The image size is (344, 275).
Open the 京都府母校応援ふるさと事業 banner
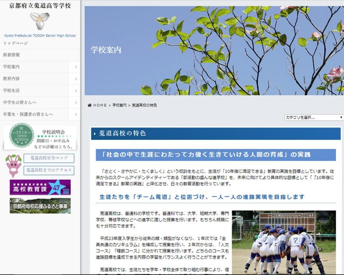40,205
